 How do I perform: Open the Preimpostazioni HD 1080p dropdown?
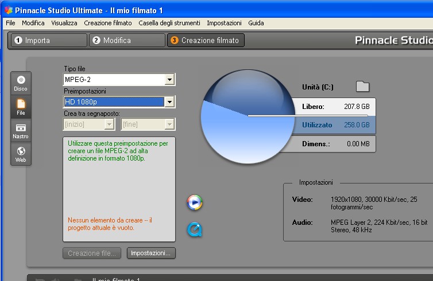click(x=169, y=102)
